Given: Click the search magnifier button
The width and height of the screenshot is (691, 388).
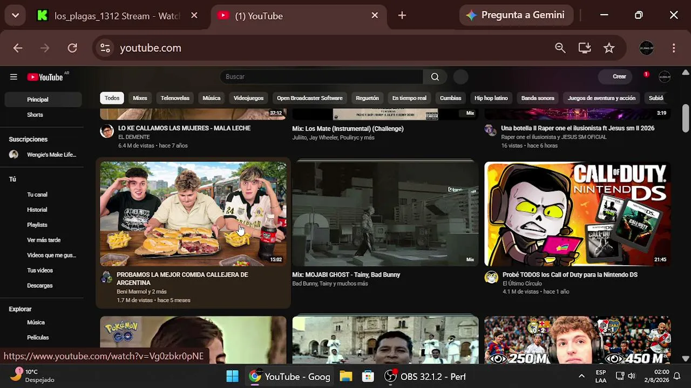Looking at the screenshot, I should point(435,77).
